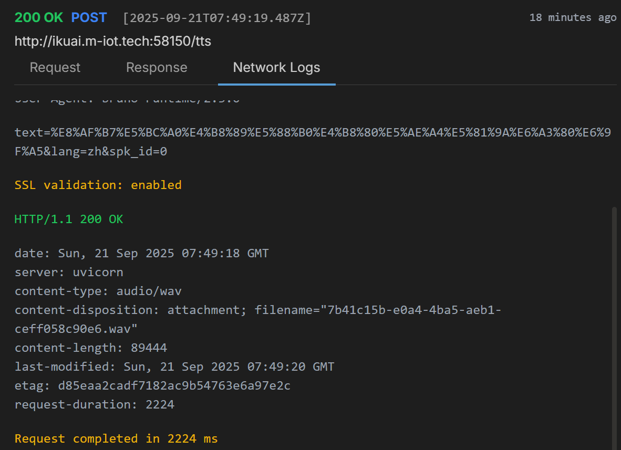The width and height of the screenshot is (621, 450).
Task: Click the blue POST method label
Action: pos(89,17)
